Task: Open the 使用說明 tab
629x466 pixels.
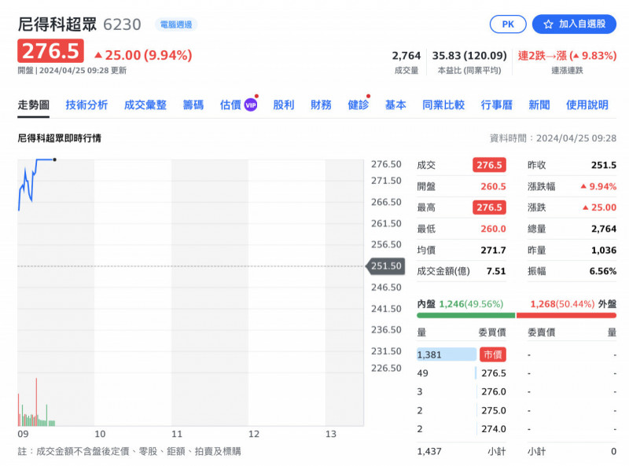Action: [x=587, y=105]
